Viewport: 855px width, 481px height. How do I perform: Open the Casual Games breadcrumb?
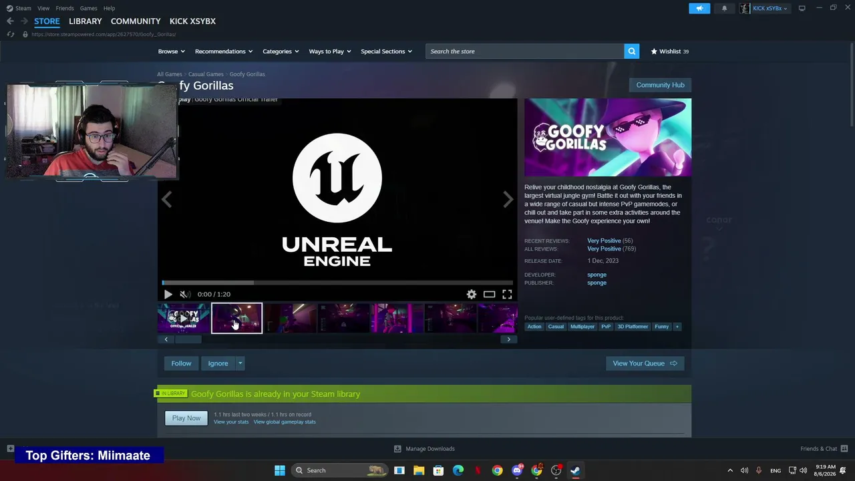206,74
